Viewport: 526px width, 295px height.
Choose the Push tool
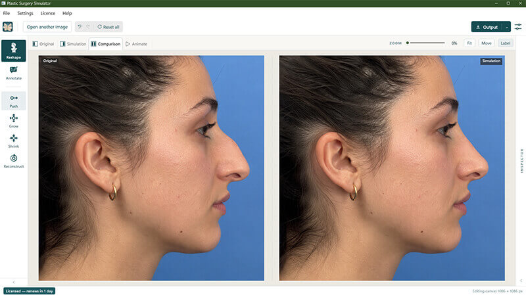click(x=13, y=101)
